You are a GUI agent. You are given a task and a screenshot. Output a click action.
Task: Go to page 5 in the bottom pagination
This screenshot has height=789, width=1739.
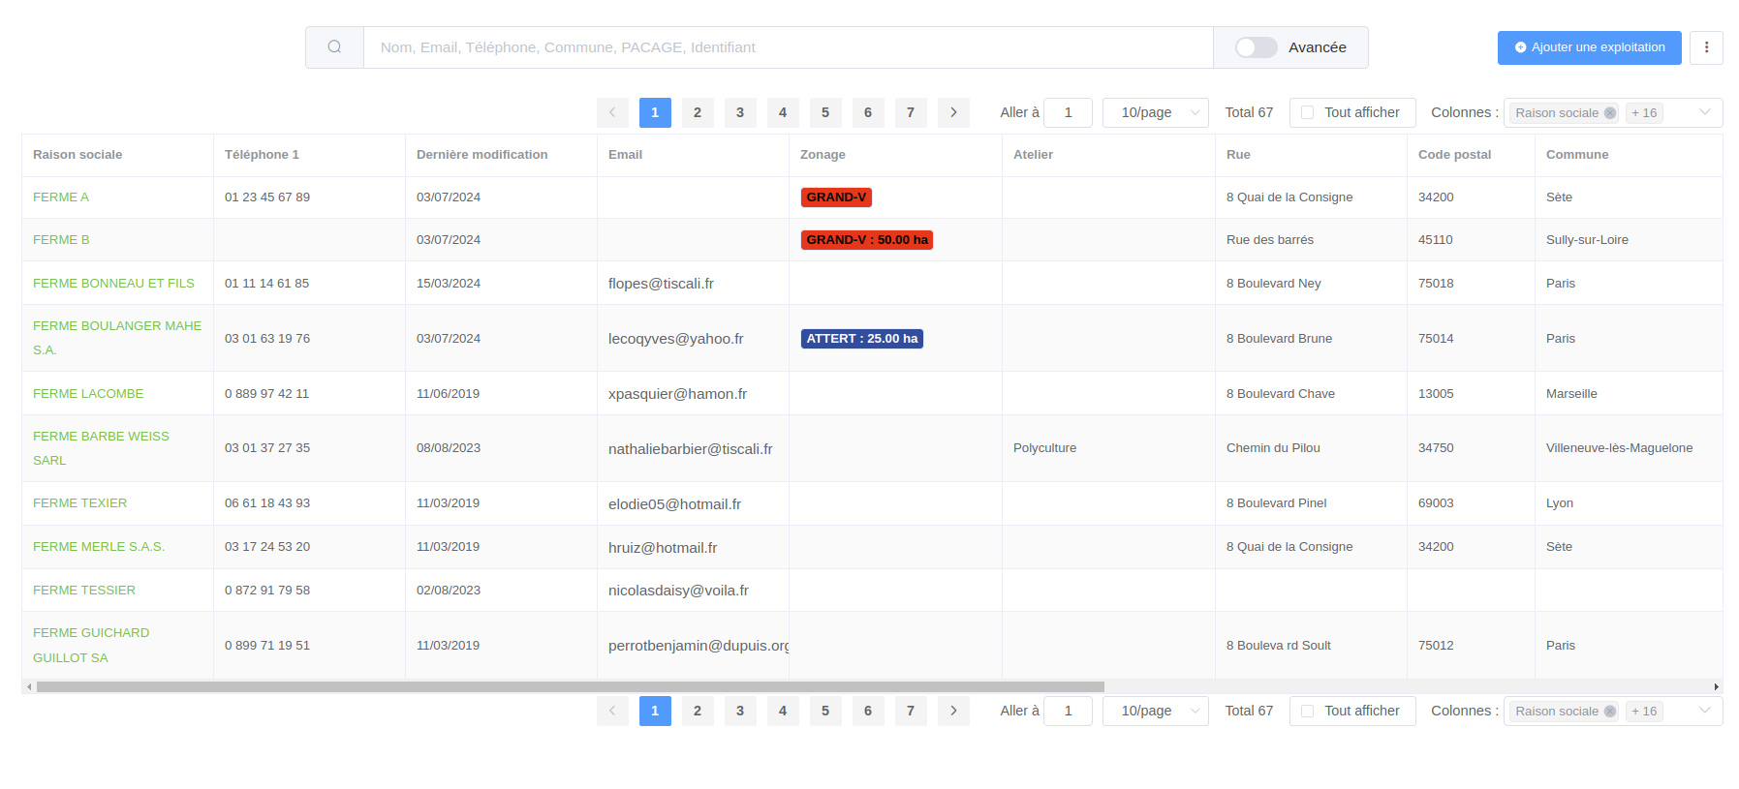[x=825, y=711]
